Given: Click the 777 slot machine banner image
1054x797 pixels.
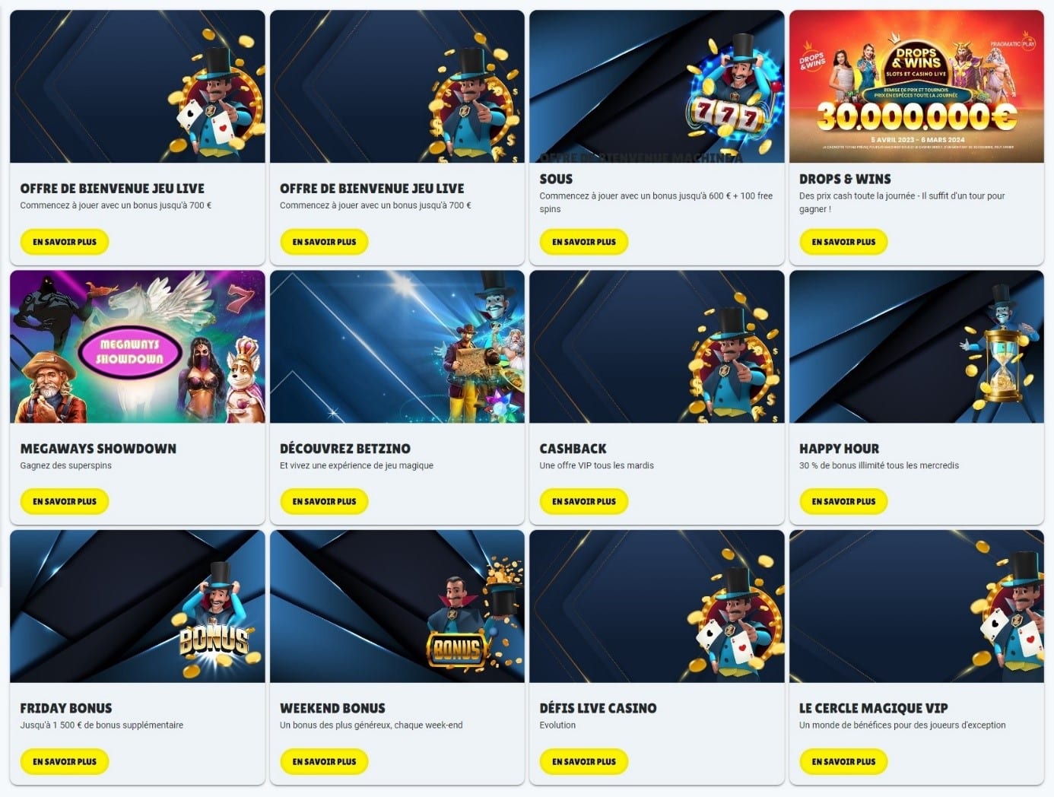Looking at the screenshot, I should 657,87.
